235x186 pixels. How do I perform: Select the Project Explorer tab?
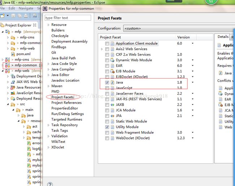[x=18, y=25]
